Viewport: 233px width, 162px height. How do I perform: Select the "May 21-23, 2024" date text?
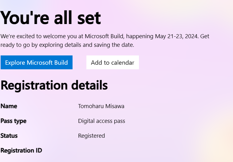177,36
